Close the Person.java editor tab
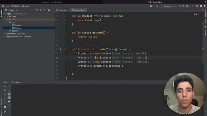 [x=69, y=10]
